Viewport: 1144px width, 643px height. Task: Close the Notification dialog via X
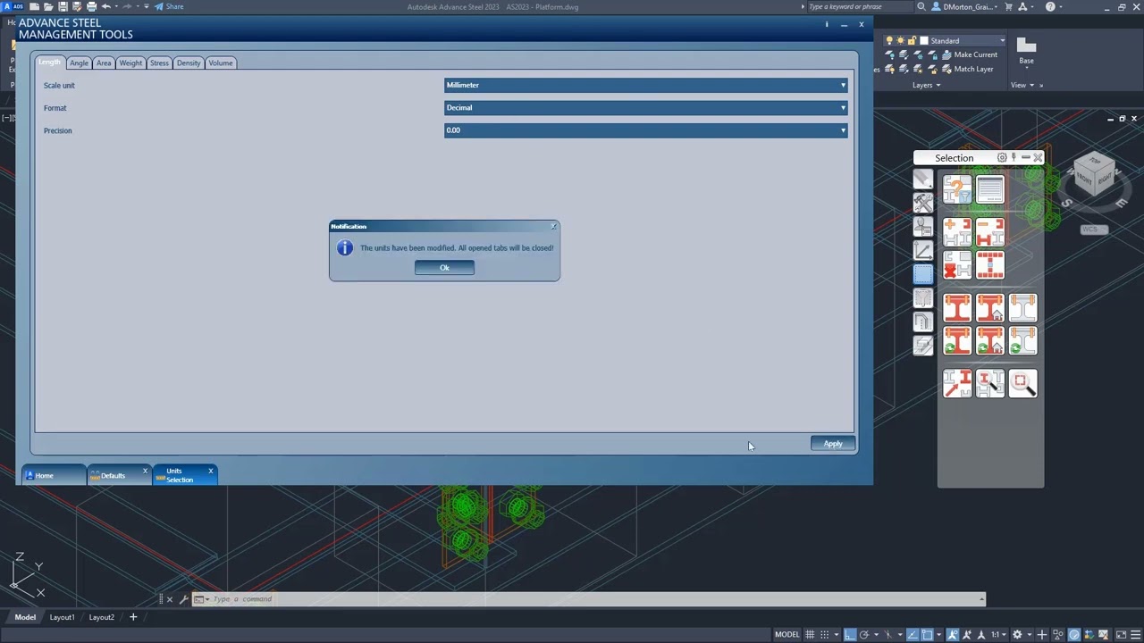click(554, 226)
